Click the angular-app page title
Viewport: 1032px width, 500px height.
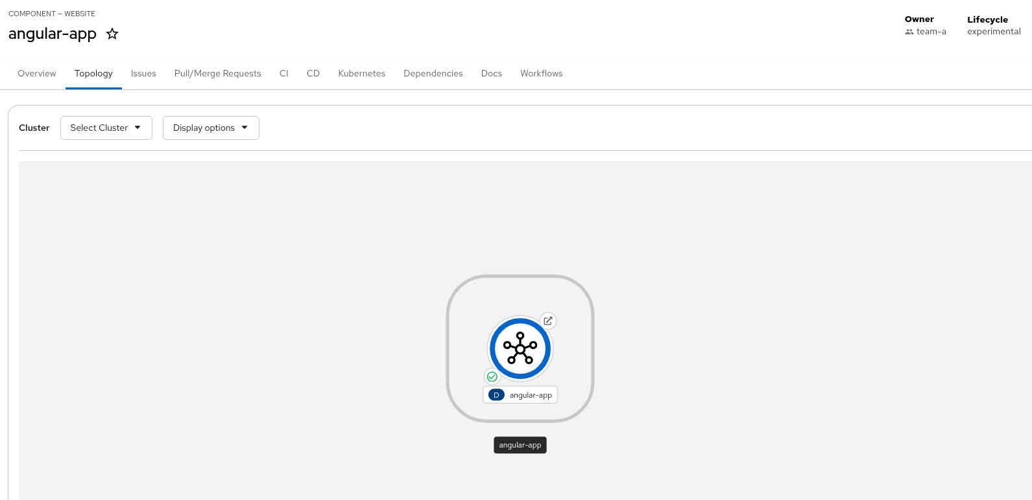(x=53, y=34)
